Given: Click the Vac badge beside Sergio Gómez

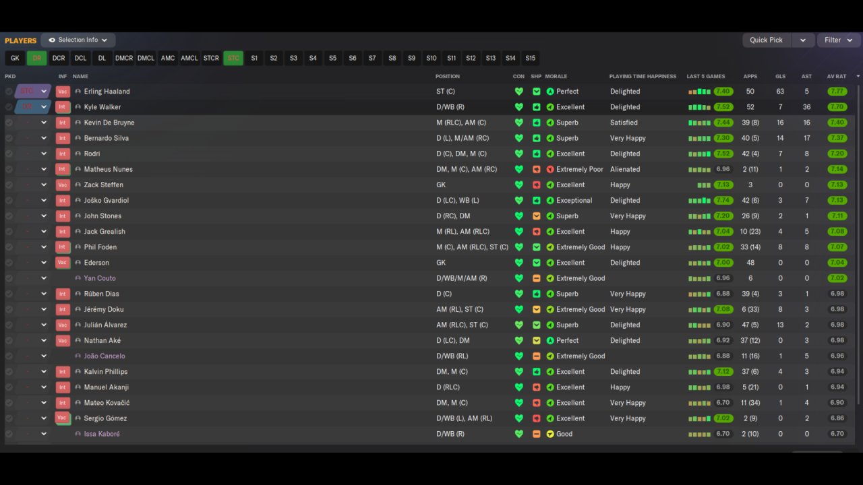Looking at the screenshot, I should coord(63,418).
